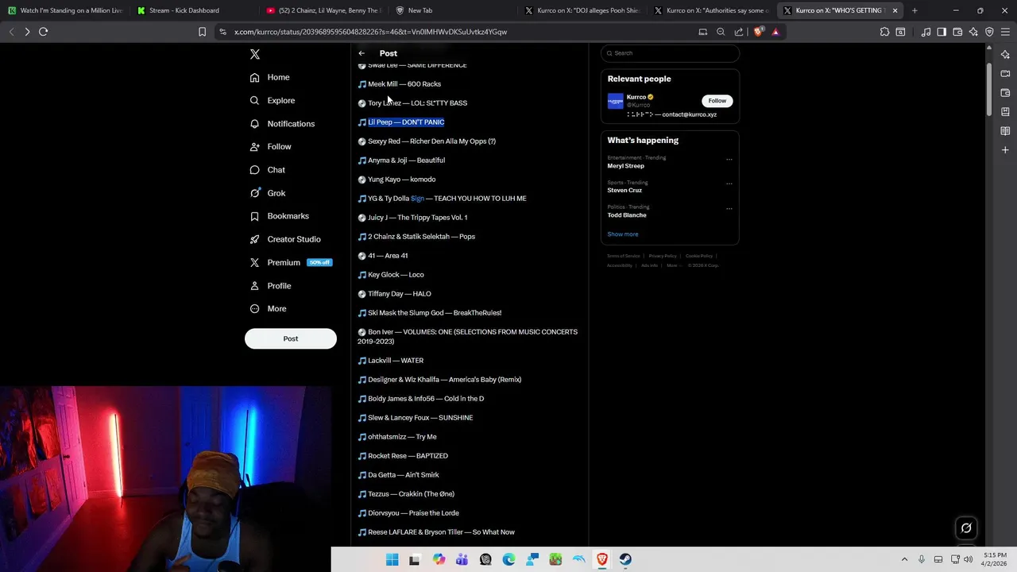This screenshot has width=1017, height=572.
Task: Show hidden system tray icons
Action: tap(904, 559)
